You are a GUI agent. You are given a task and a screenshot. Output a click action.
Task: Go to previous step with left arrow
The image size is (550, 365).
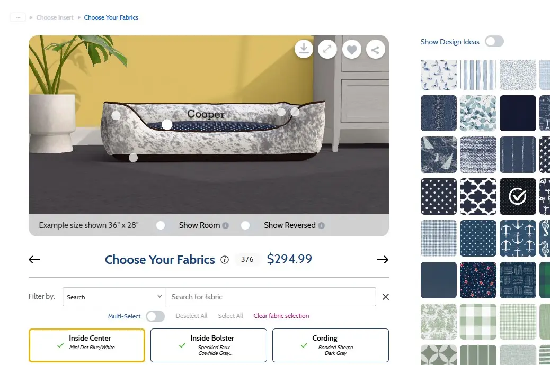click(x=34, y=260)
